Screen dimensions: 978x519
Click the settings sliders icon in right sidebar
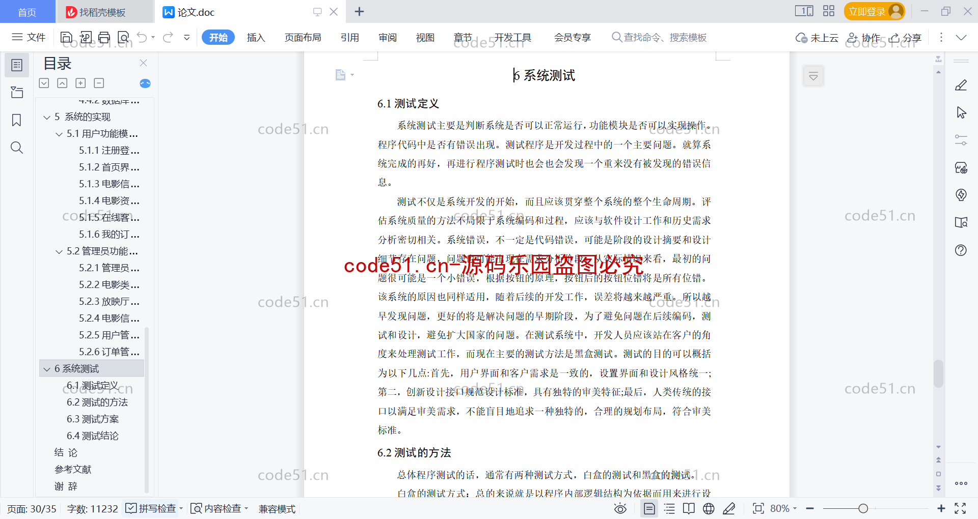tap(961, 140)
